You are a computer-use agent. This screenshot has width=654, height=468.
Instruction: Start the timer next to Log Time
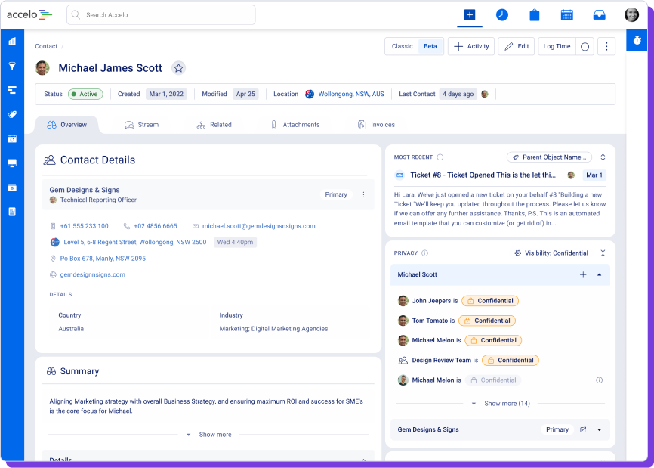pyautogui.click(x=585, y=46)
